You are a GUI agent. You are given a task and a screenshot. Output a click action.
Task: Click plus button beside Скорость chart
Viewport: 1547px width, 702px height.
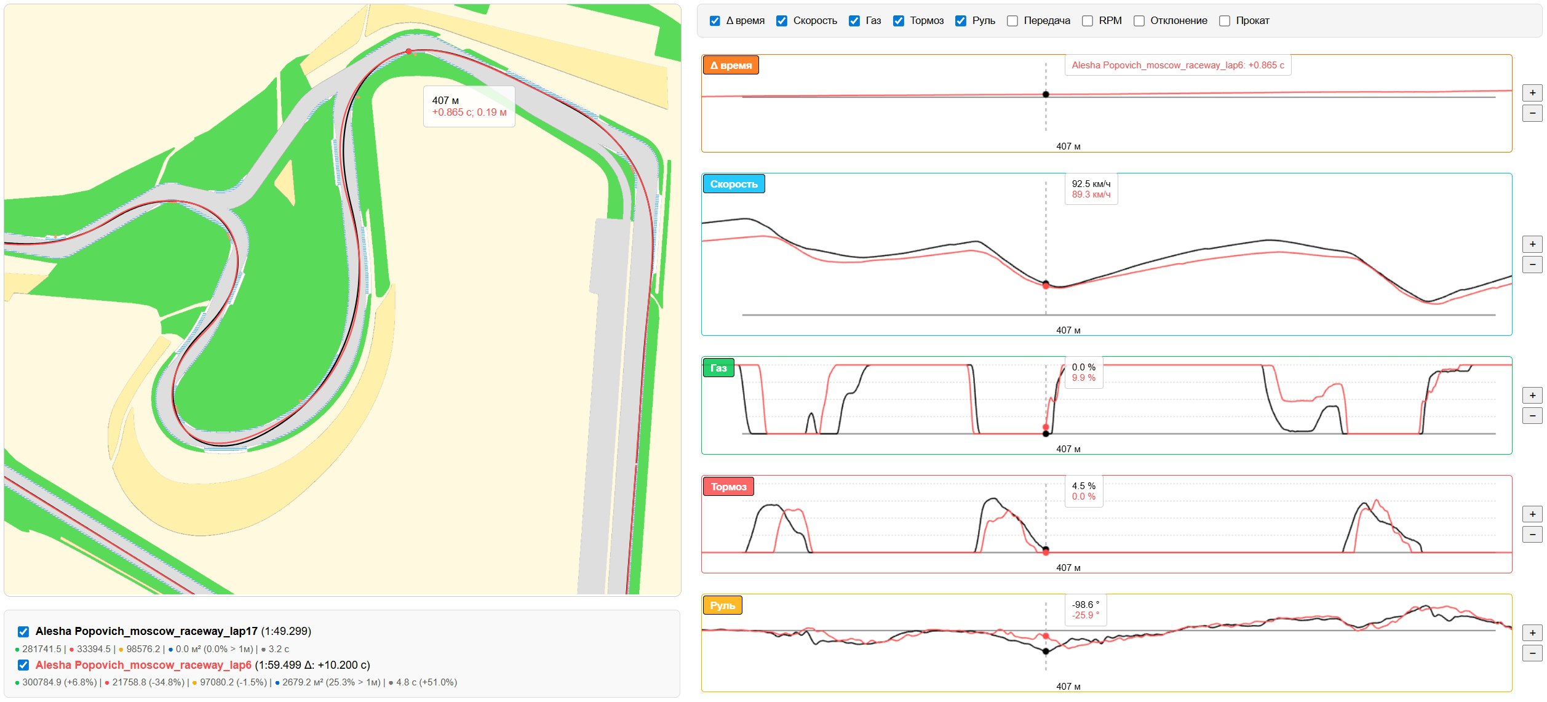1532,244
